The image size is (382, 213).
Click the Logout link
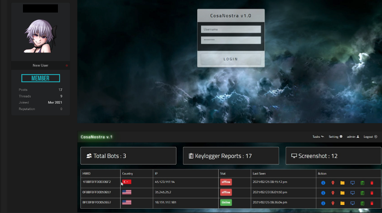click(x=371, y=137)
